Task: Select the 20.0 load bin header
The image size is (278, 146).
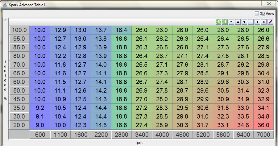Action: [19, 125]
